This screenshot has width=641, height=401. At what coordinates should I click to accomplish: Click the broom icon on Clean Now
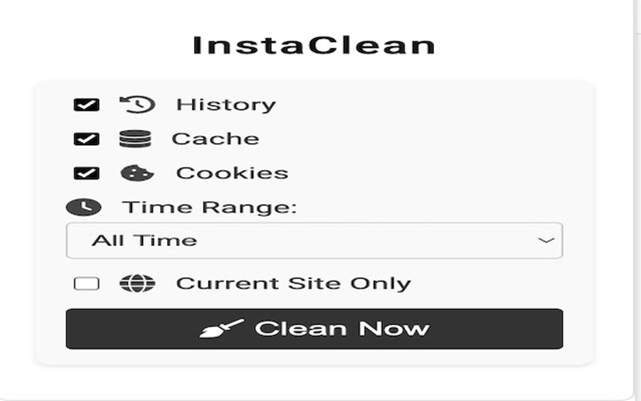(x=222, y=329)
